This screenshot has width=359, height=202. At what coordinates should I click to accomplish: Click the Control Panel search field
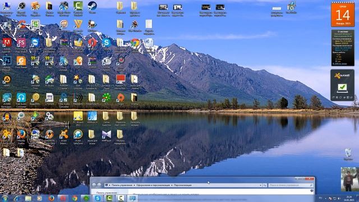click(x=291, y=185)
